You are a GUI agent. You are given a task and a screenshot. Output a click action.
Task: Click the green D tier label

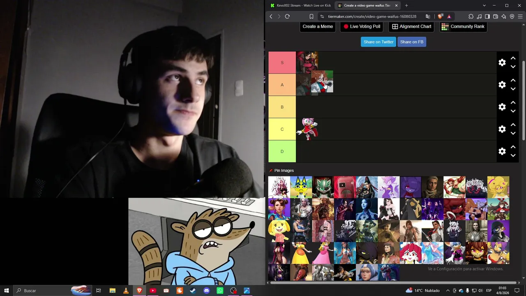coord(282,151)
